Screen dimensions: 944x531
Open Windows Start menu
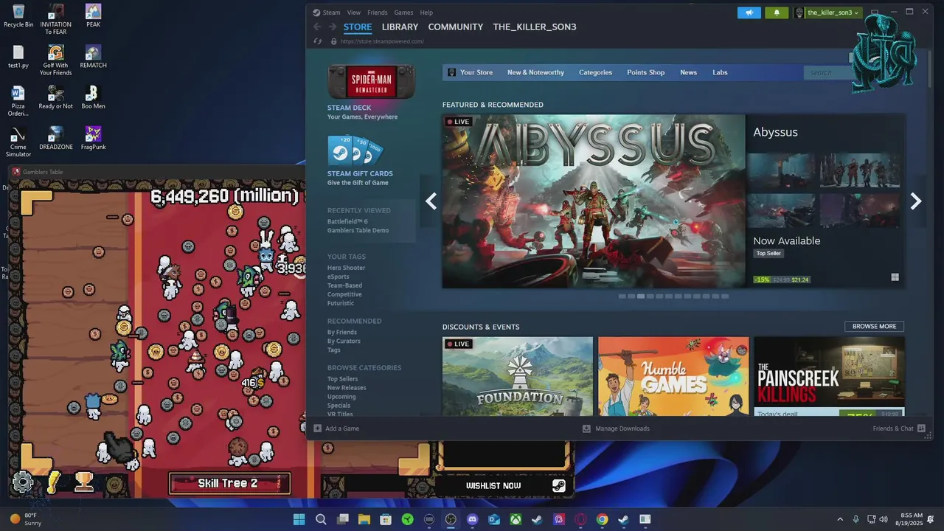coord(299,519)
